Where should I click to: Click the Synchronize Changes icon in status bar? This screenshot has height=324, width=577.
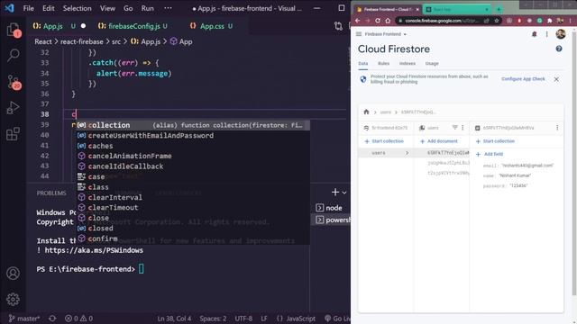pyautogui.click(x=52, y=319)
